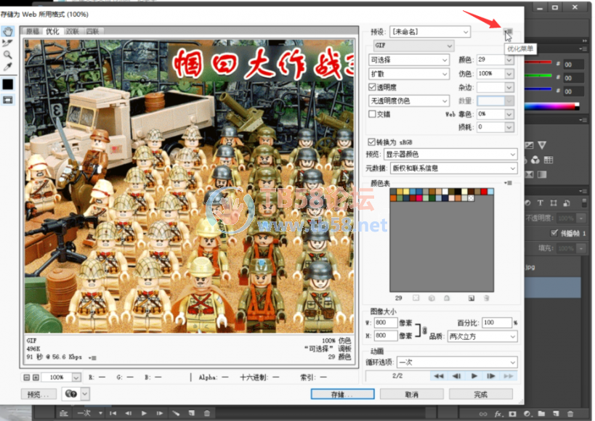The height and width of the screenshot is (421, 595).
Task: Switch to the 四联 tab
Action: click(x=92, y=31)
